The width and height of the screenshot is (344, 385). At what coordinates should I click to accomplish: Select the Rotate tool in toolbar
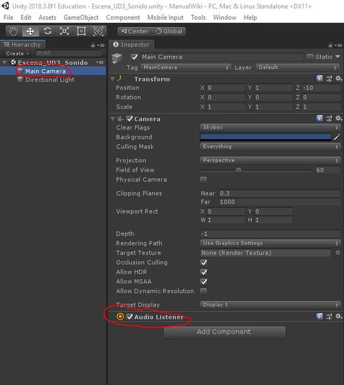[x=47, y=31]
